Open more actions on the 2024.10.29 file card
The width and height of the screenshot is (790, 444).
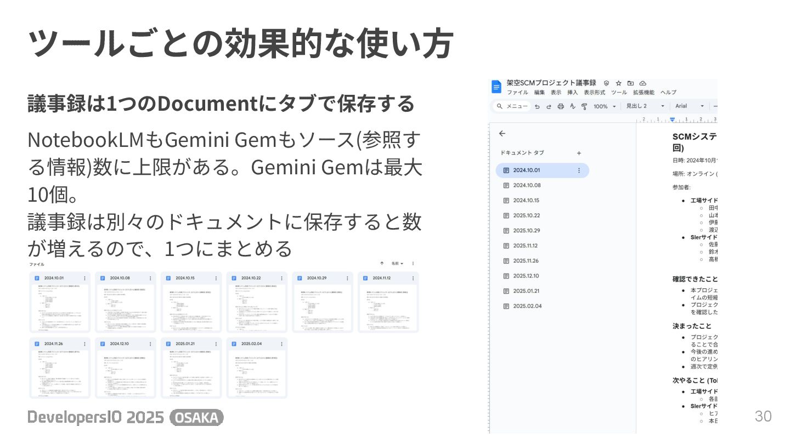click(x=348, y=278)
